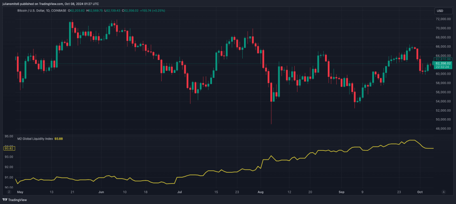Open the USD currency selector
Screen dimensions: 456x204
click(443, 11)
